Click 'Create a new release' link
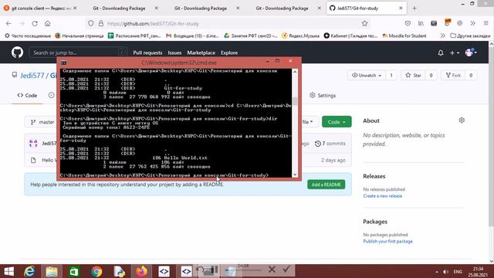Viewport: 494px width, 278px height. (383, 196)
